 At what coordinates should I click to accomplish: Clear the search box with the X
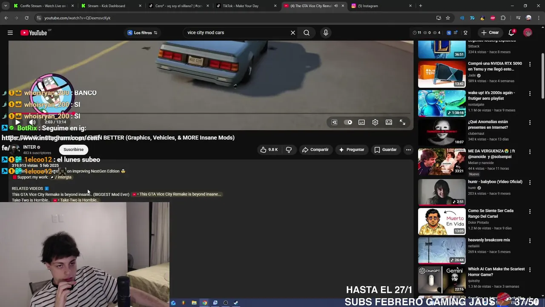[x=293, y=33]
